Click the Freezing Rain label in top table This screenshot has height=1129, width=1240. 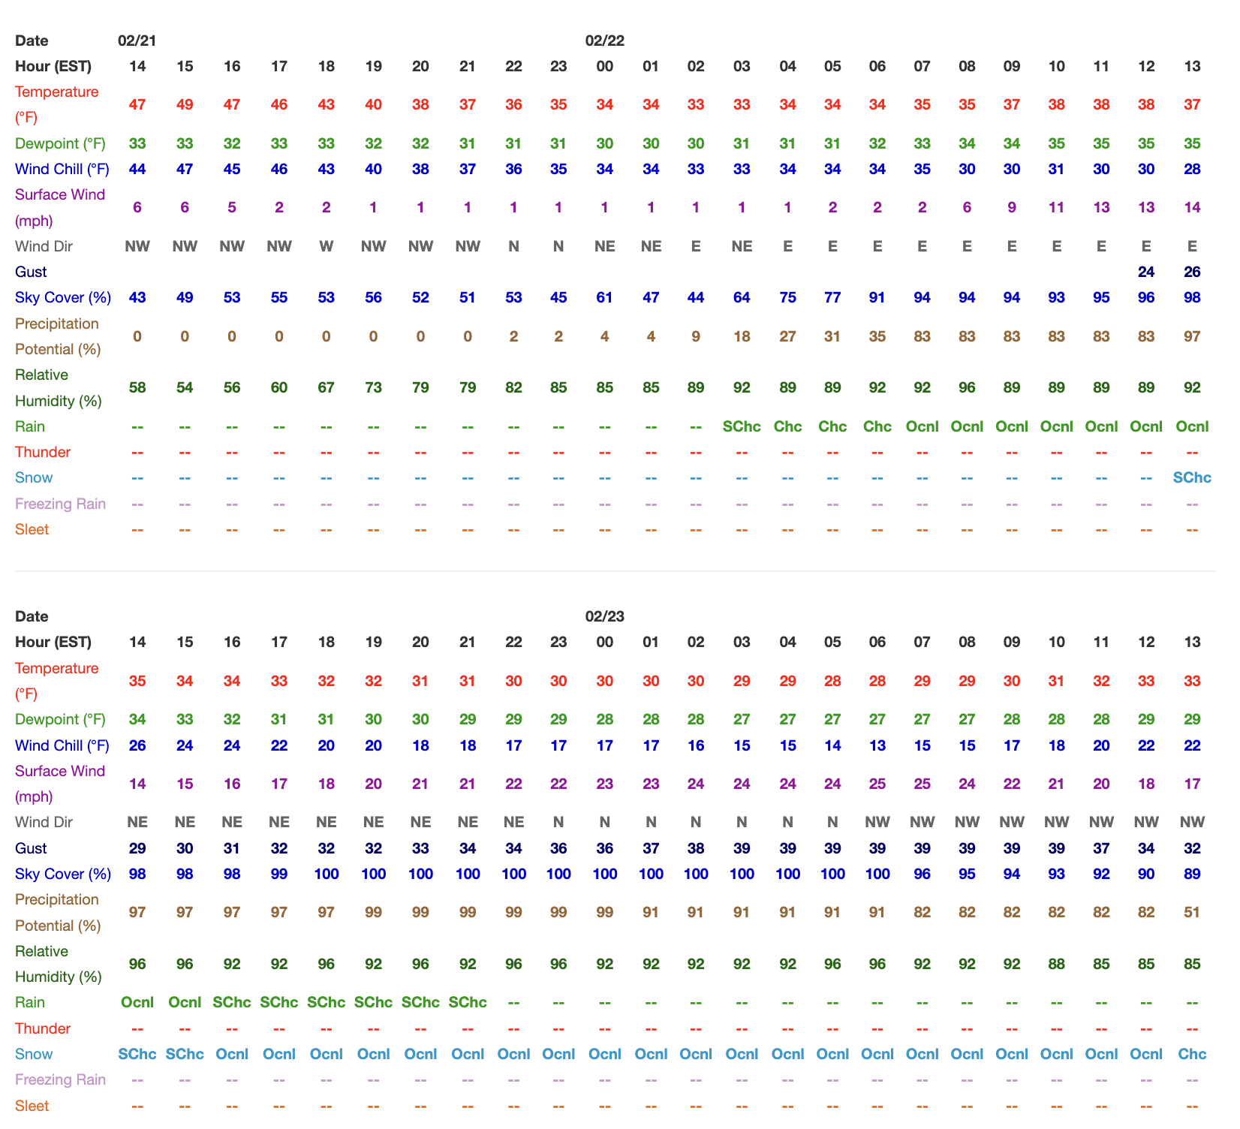pyautogui.click(x=60, y=504)
